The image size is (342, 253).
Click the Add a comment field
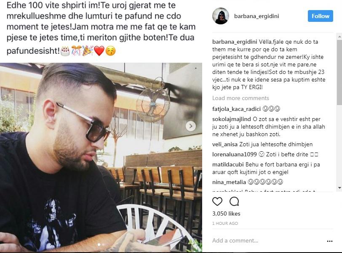[268, 240]
